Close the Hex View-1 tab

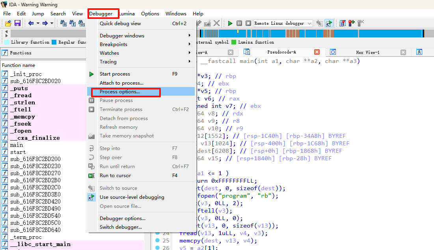coord(403,52)
